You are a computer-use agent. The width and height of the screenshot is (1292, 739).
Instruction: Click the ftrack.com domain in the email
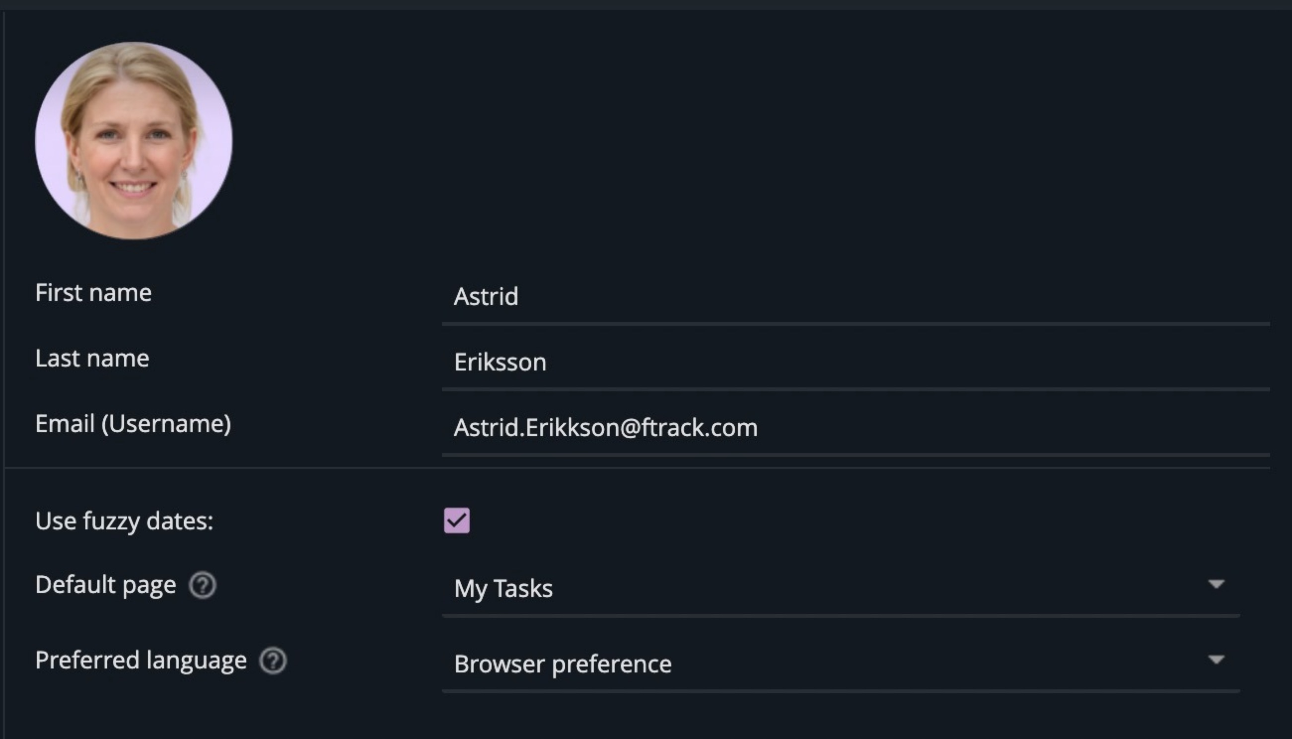tap(700, 428)
